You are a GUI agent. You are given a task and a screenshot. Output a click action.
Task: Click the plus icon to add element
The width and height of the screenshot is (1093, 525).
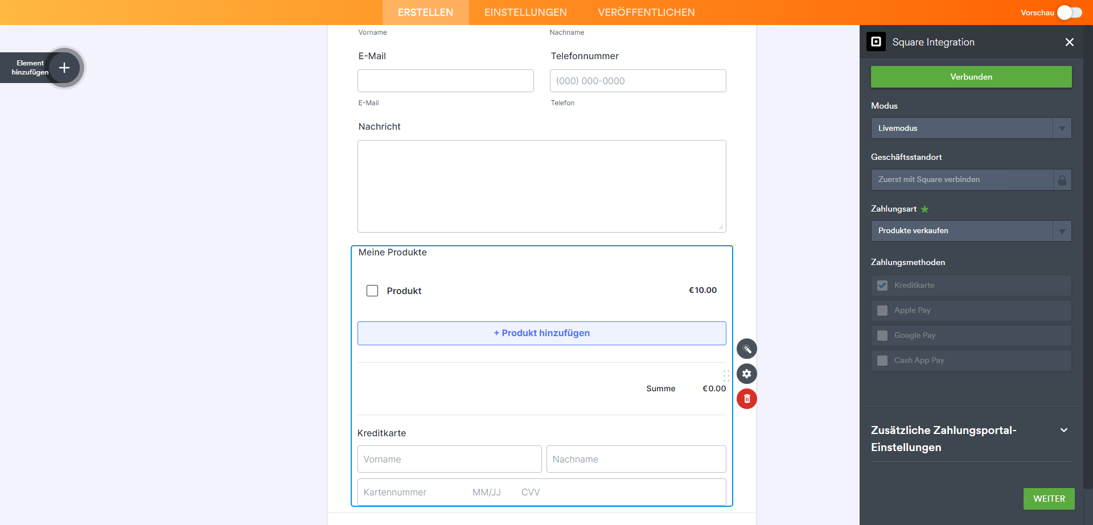(64, 68)
